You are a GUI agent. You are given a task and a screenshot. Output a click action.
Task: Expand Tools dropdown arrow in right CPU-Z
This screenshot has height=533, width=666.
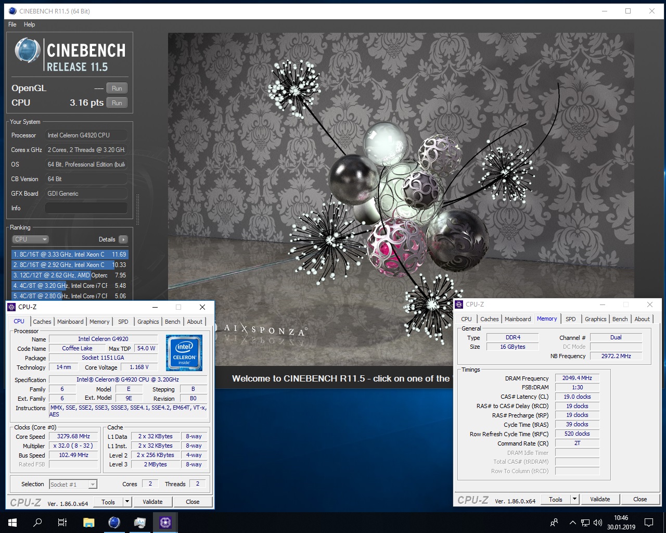[x=574, y=499]
